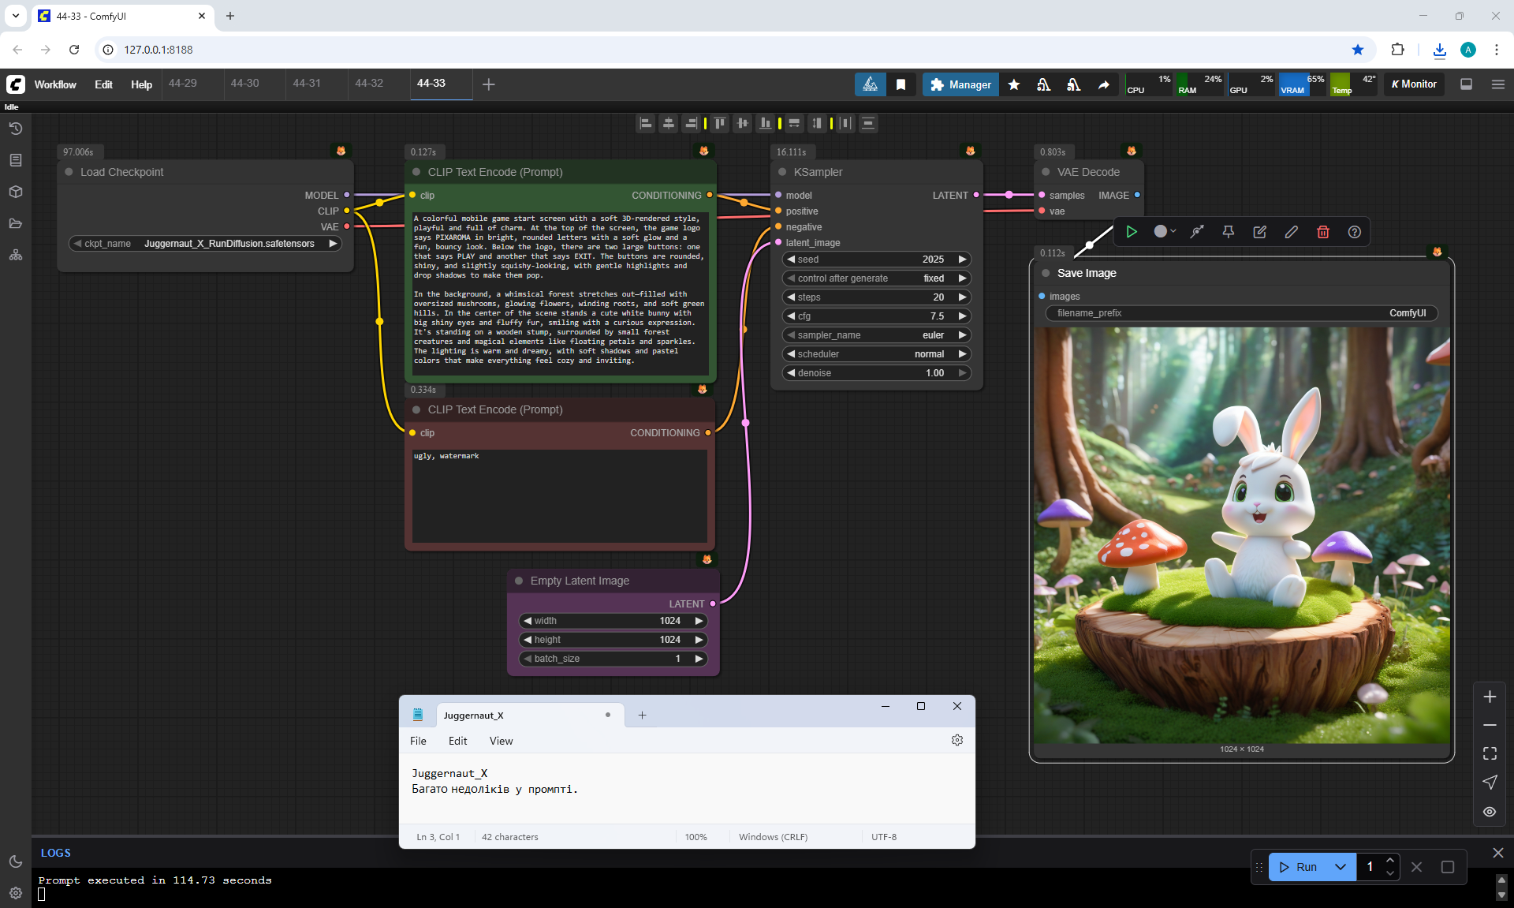The image size is (1514, 908).
Task: Toggle the bottom panel icon in top bar
Action: [x=1466, y=84]
